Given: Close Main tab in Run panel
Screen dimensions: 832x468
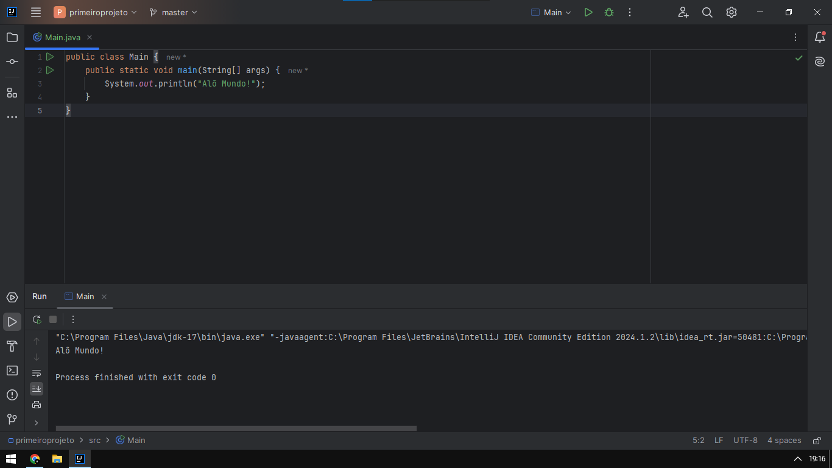Looking at the screenshot, I should pyautogui.click(x=104, y=297).
